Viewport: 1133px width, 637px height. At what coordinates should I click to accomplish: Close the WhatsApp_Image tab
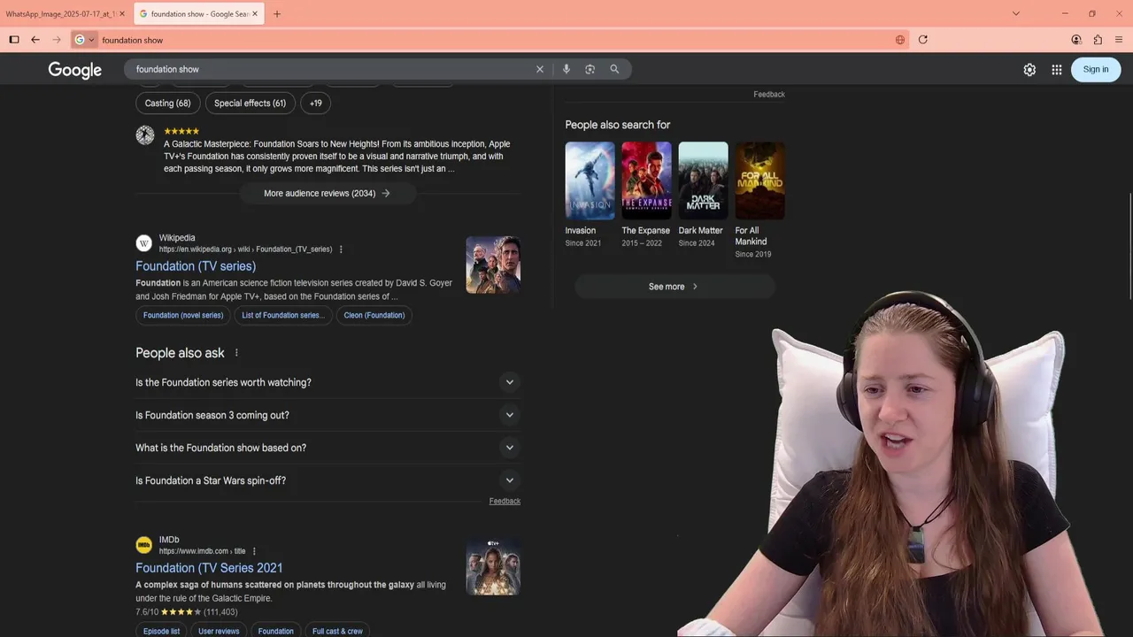(122, 14)
